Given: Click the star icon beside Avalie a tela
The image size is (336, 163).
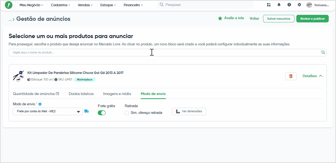Looking at the screenshot, I should pos(220,18).
